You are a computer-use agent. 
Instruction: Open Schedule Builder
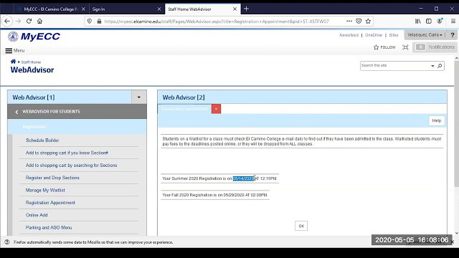point(42,140)
